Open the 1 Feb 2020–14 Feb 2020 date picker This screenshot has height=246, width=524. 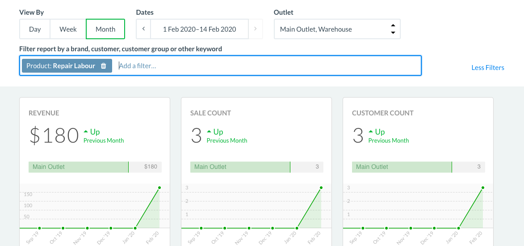(x=200, y=29)
